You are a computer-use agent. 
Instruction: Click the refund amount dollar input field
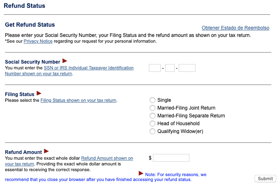coord(171,158)
